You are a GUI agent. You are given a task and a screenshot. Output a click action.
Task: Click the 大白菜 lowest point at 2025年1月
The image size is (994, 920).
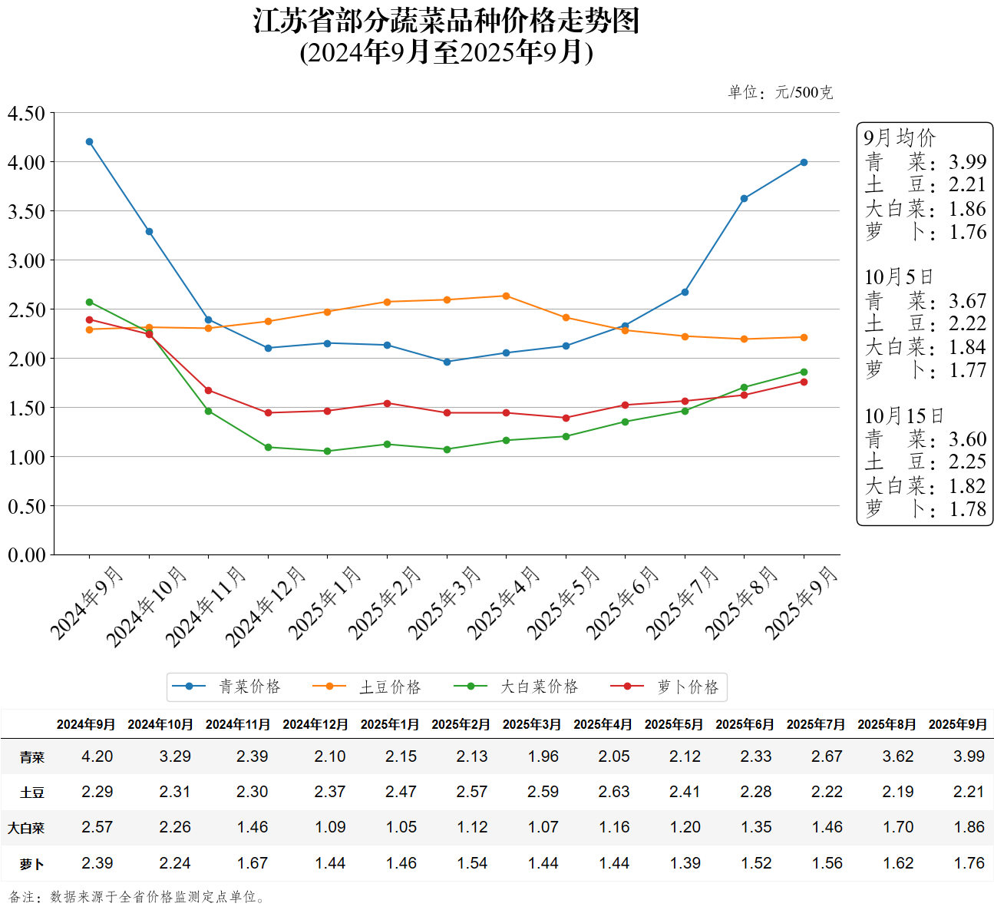[328, 452]
